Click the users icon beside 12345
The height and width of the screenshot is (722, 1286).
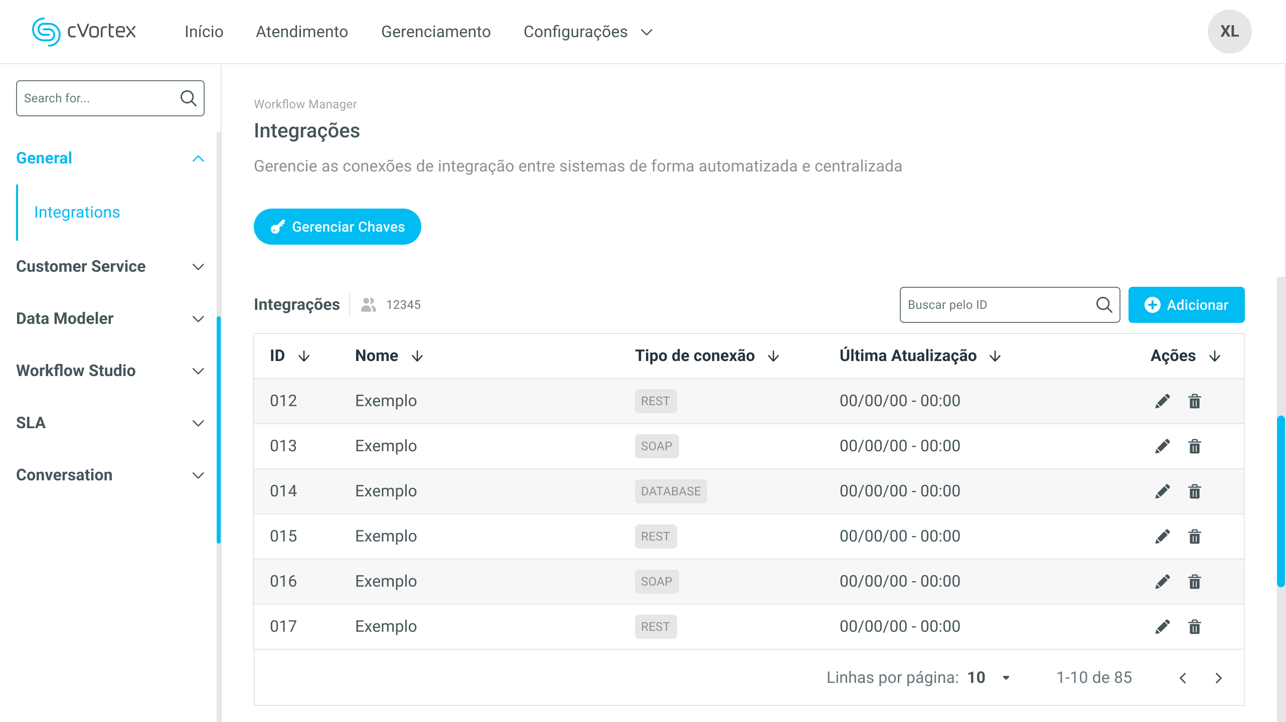click(x=369, y=305)
